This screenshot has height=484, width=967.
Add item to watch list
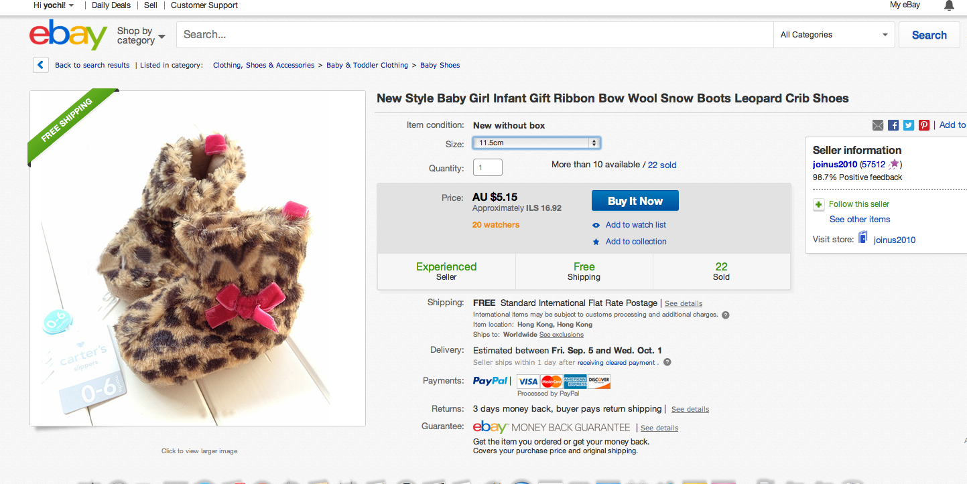(x=635, y=225)
